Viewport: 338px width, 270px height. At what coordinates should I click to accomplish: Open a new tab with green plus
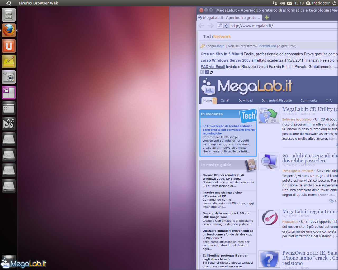pos(267,17)
